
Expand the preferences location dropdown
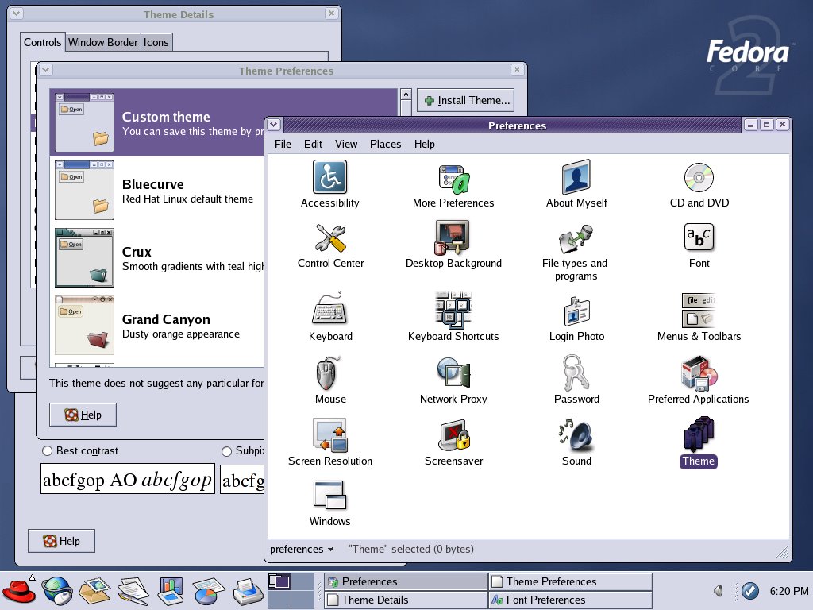[302, 549]
